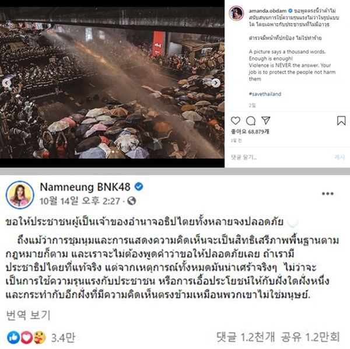Viewport: 350px width, 349px height.
Task: Open the #savethailand hashtag
Action: pos(265,94)
